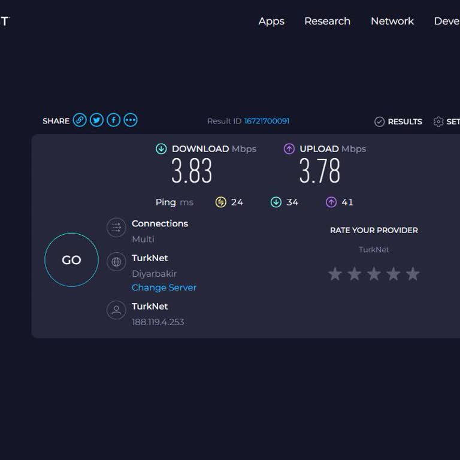The image size is (460, 460).
Task: Open more share options (three dots)
Action: pyautogui.click(x=131, y=120)
